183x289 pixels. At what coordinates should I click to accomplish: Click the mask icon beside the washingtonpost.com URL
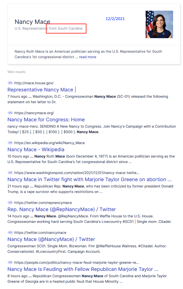10,173
